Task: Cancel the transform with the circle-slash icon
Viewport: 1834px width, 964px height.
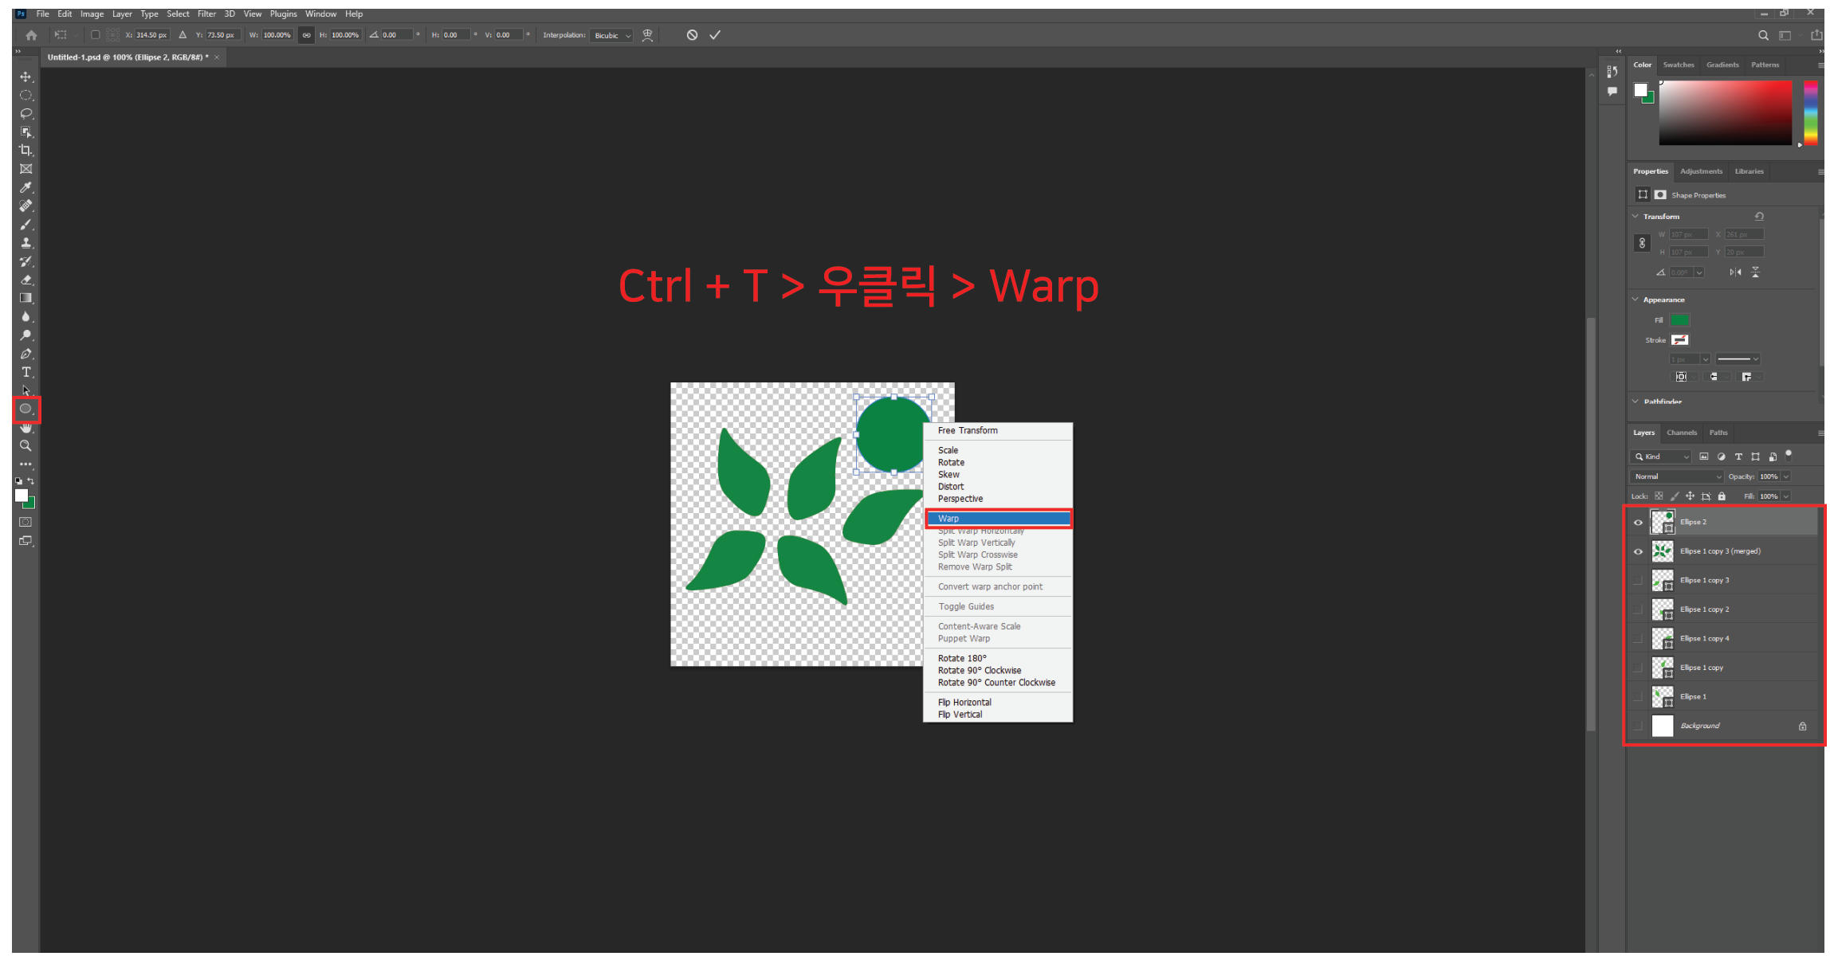Action: pyautogui.click(x=692, y=35)
